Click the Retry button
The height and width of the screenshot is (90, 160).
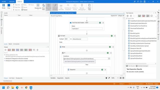click(x=24, y=5)
